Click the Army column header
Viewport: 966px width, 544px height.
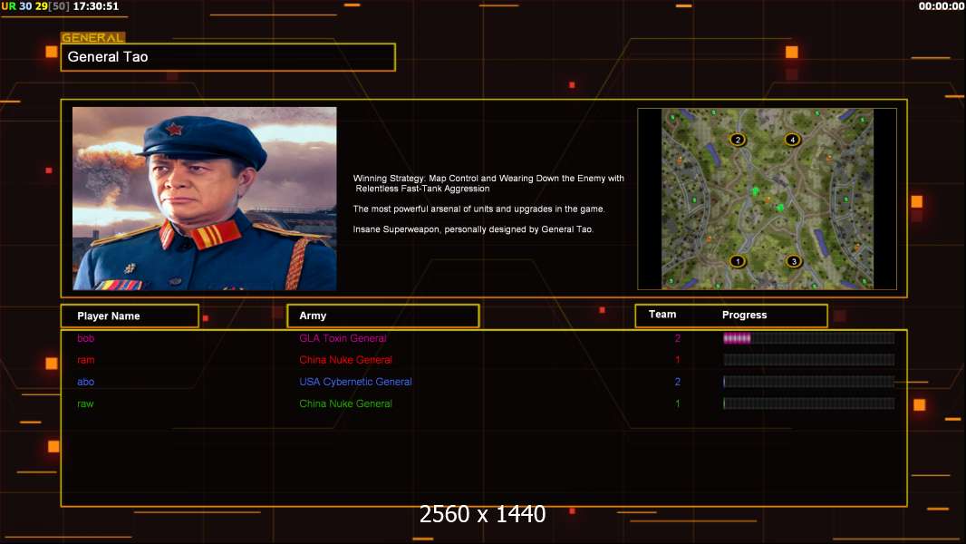click(382, 316)
